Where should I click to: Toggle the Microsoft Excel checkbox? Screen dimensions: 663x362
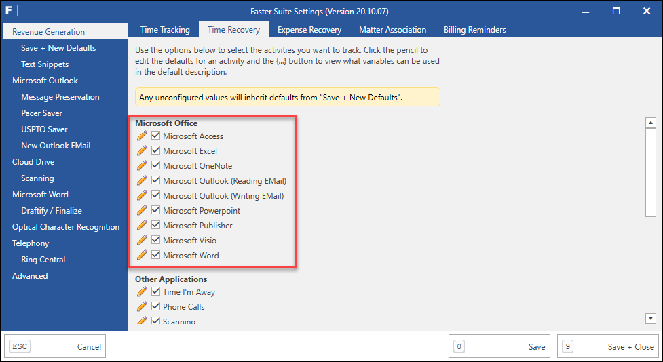point(155,150)
